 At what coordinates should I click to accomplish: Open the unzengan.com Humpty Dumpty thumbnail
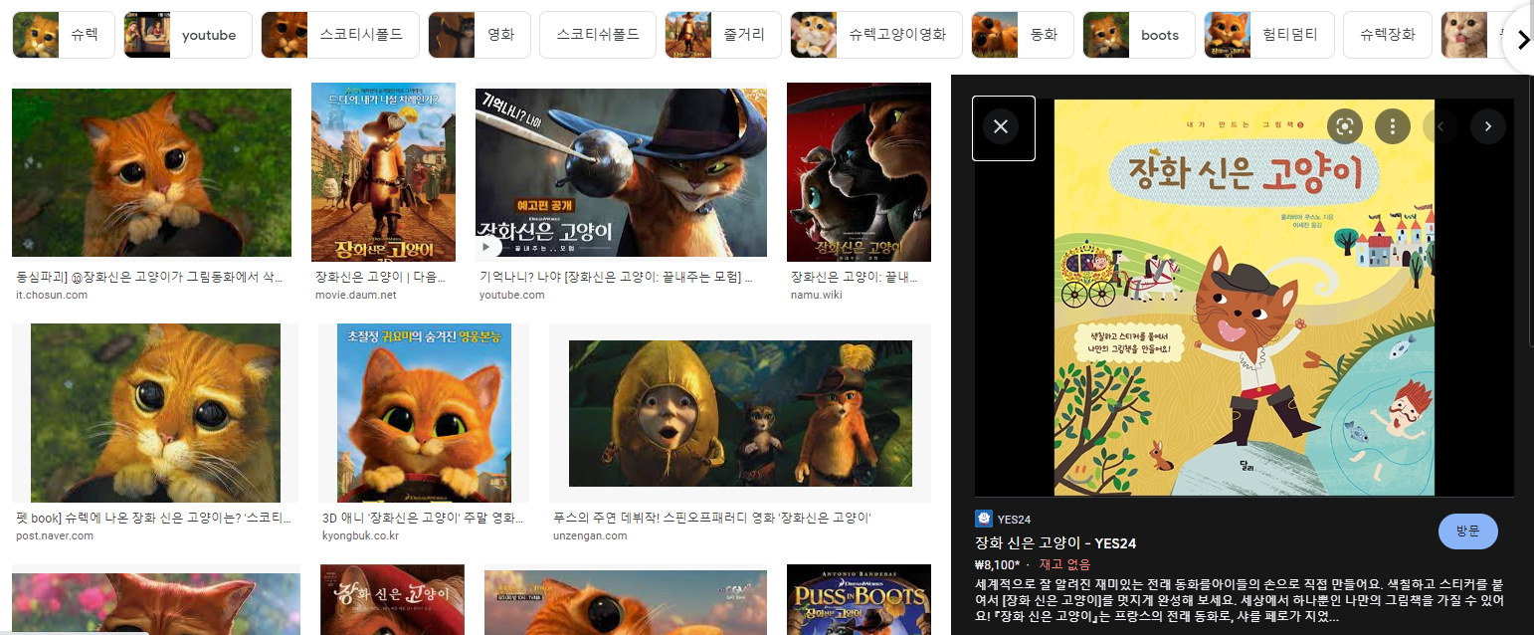pos(740,413)
